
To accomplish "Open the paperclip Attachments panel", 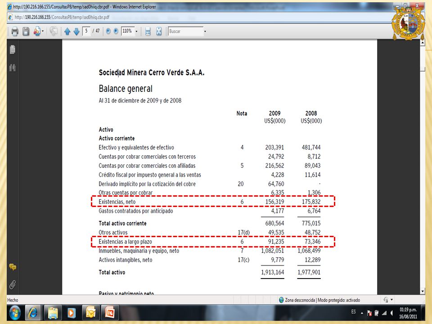I will [x=13, y=284].
